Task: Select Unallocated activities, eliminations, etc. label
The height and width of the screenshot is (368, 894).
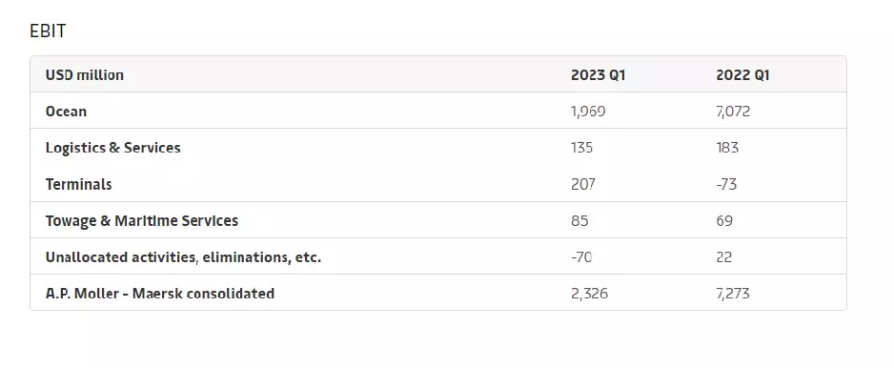Action: click(184, 257)
